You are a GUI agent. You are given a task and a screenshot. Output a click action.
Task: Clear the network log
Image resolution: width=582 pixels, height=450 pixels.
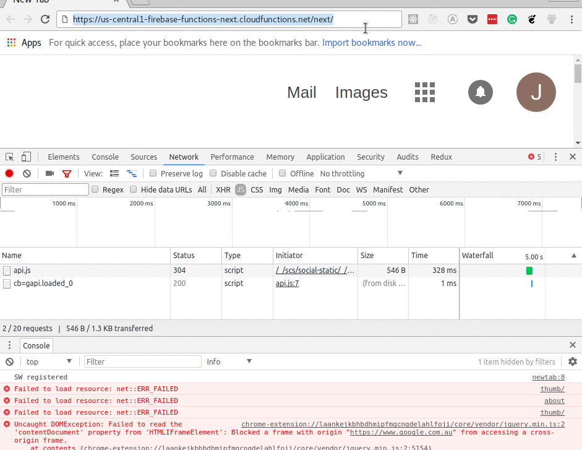(27, 173)
